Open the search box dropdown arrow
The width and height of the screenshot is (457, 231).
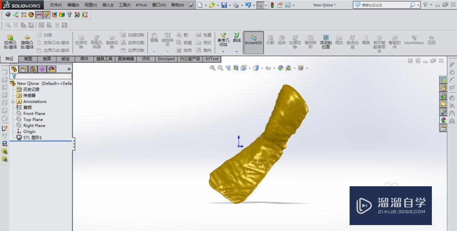(419, 5)
